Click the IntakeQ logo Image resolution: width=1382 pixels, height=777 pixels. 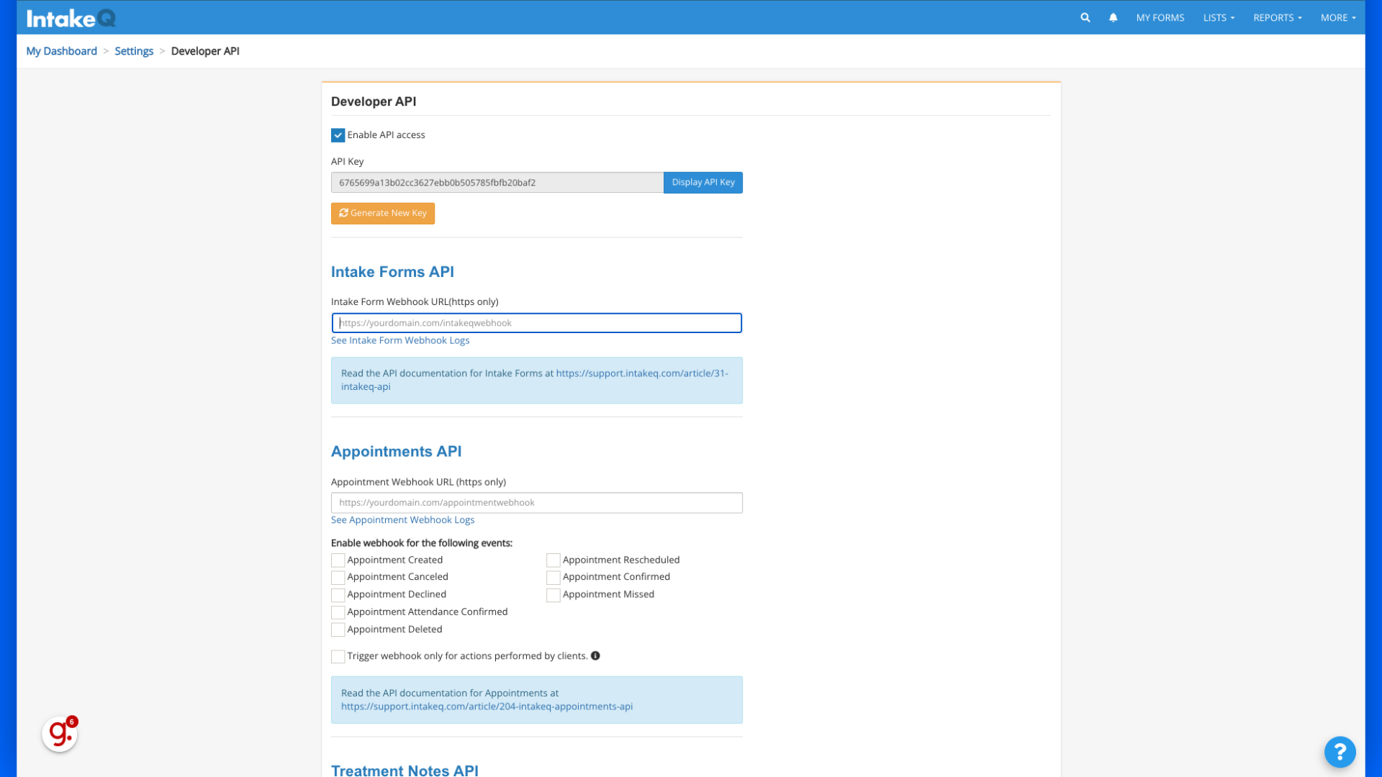click(71, 18)
